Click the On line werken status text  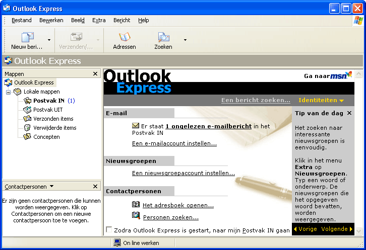pos(141,243)
